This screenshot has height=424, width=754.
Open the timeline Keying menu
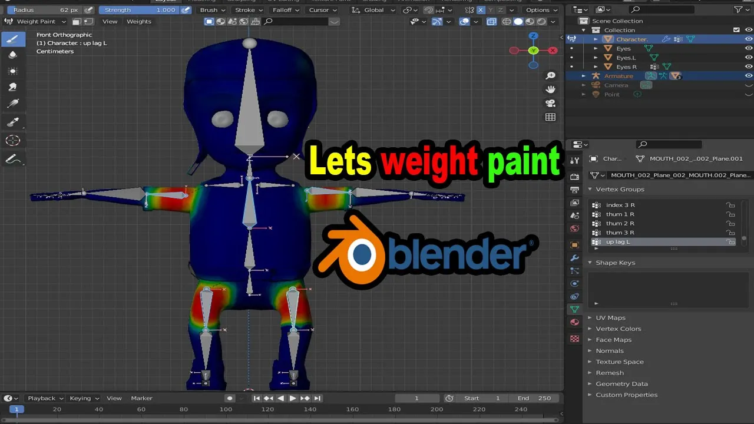point(84,398)
